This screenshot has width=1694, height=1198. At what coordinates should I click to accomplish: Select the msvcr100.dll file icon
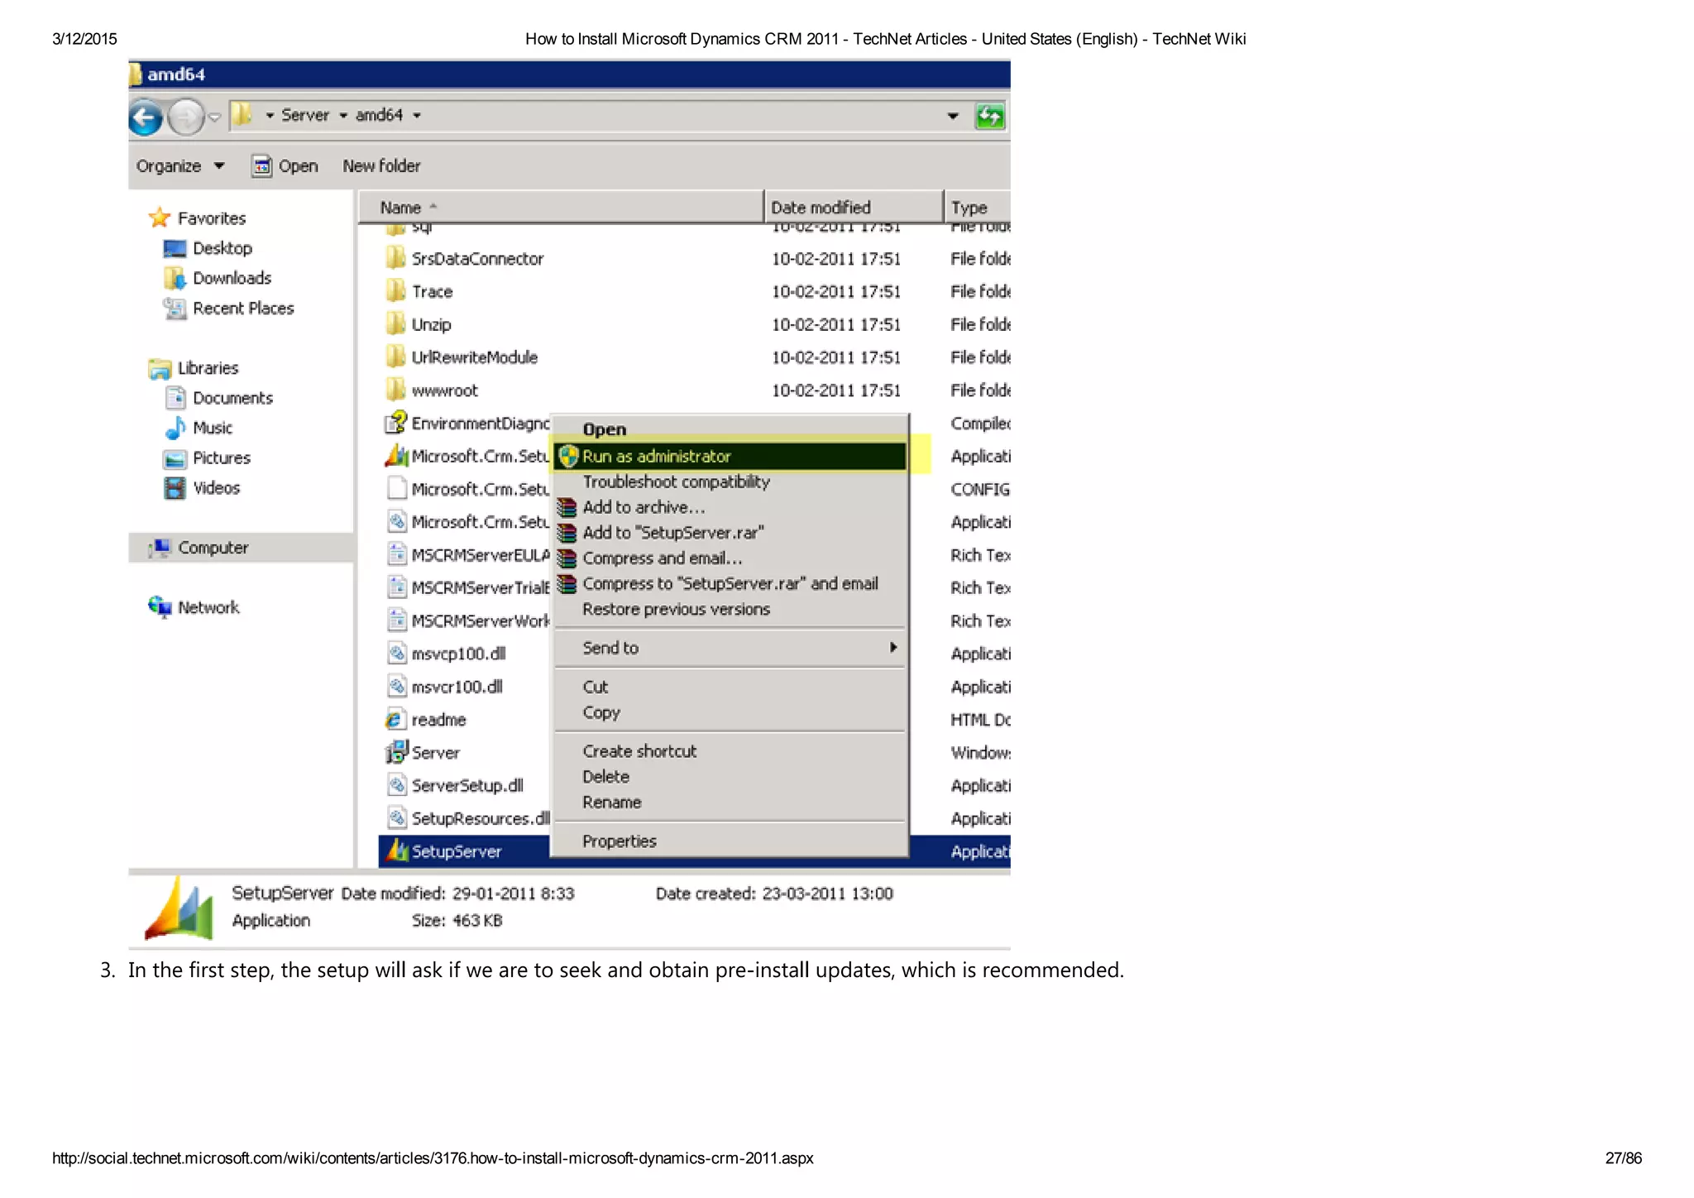tap(397, 687)
